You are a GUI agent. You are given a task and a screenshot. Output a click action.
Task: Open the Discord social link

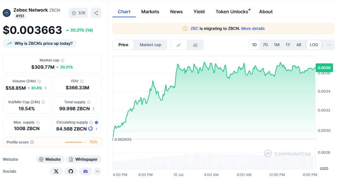click(85, 171)
